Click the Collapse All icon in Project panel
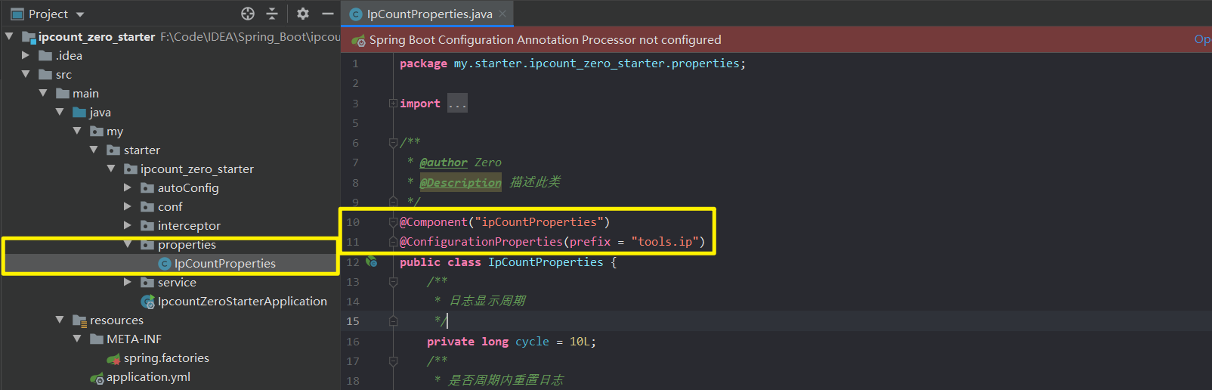 coord(272,14)
